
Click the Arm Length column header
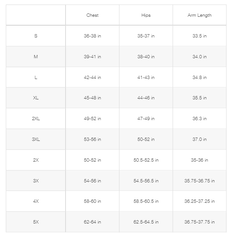tap(199, 15)
